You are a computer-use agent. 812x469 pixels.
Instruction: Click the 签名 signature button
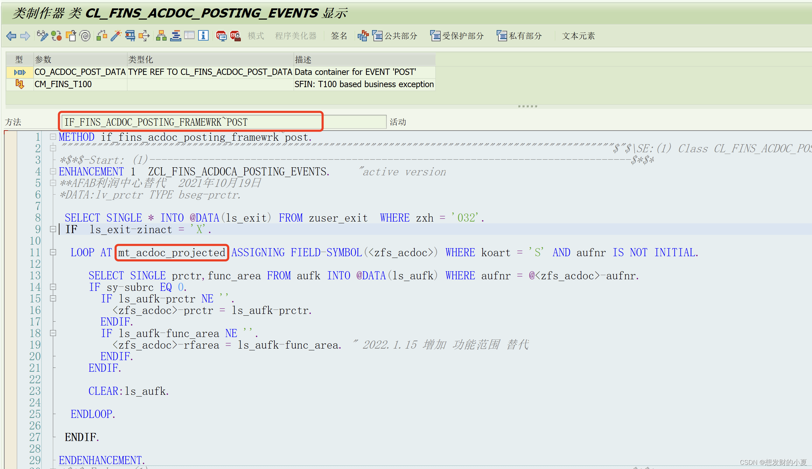339,36
